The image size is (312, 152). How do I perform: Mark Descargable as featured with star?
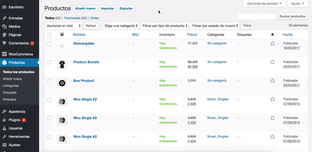(x=272, y=43)
